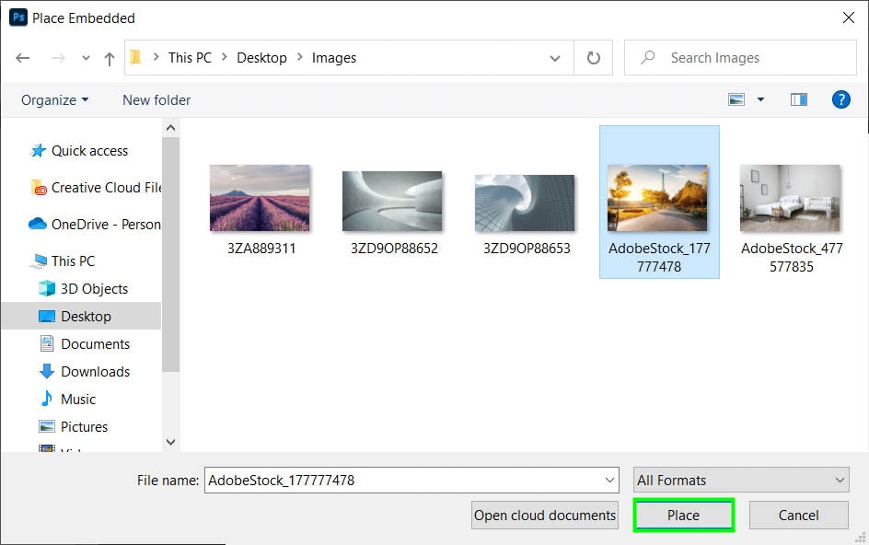Click the Photoshop icon in the title bar

click(18, 17)
